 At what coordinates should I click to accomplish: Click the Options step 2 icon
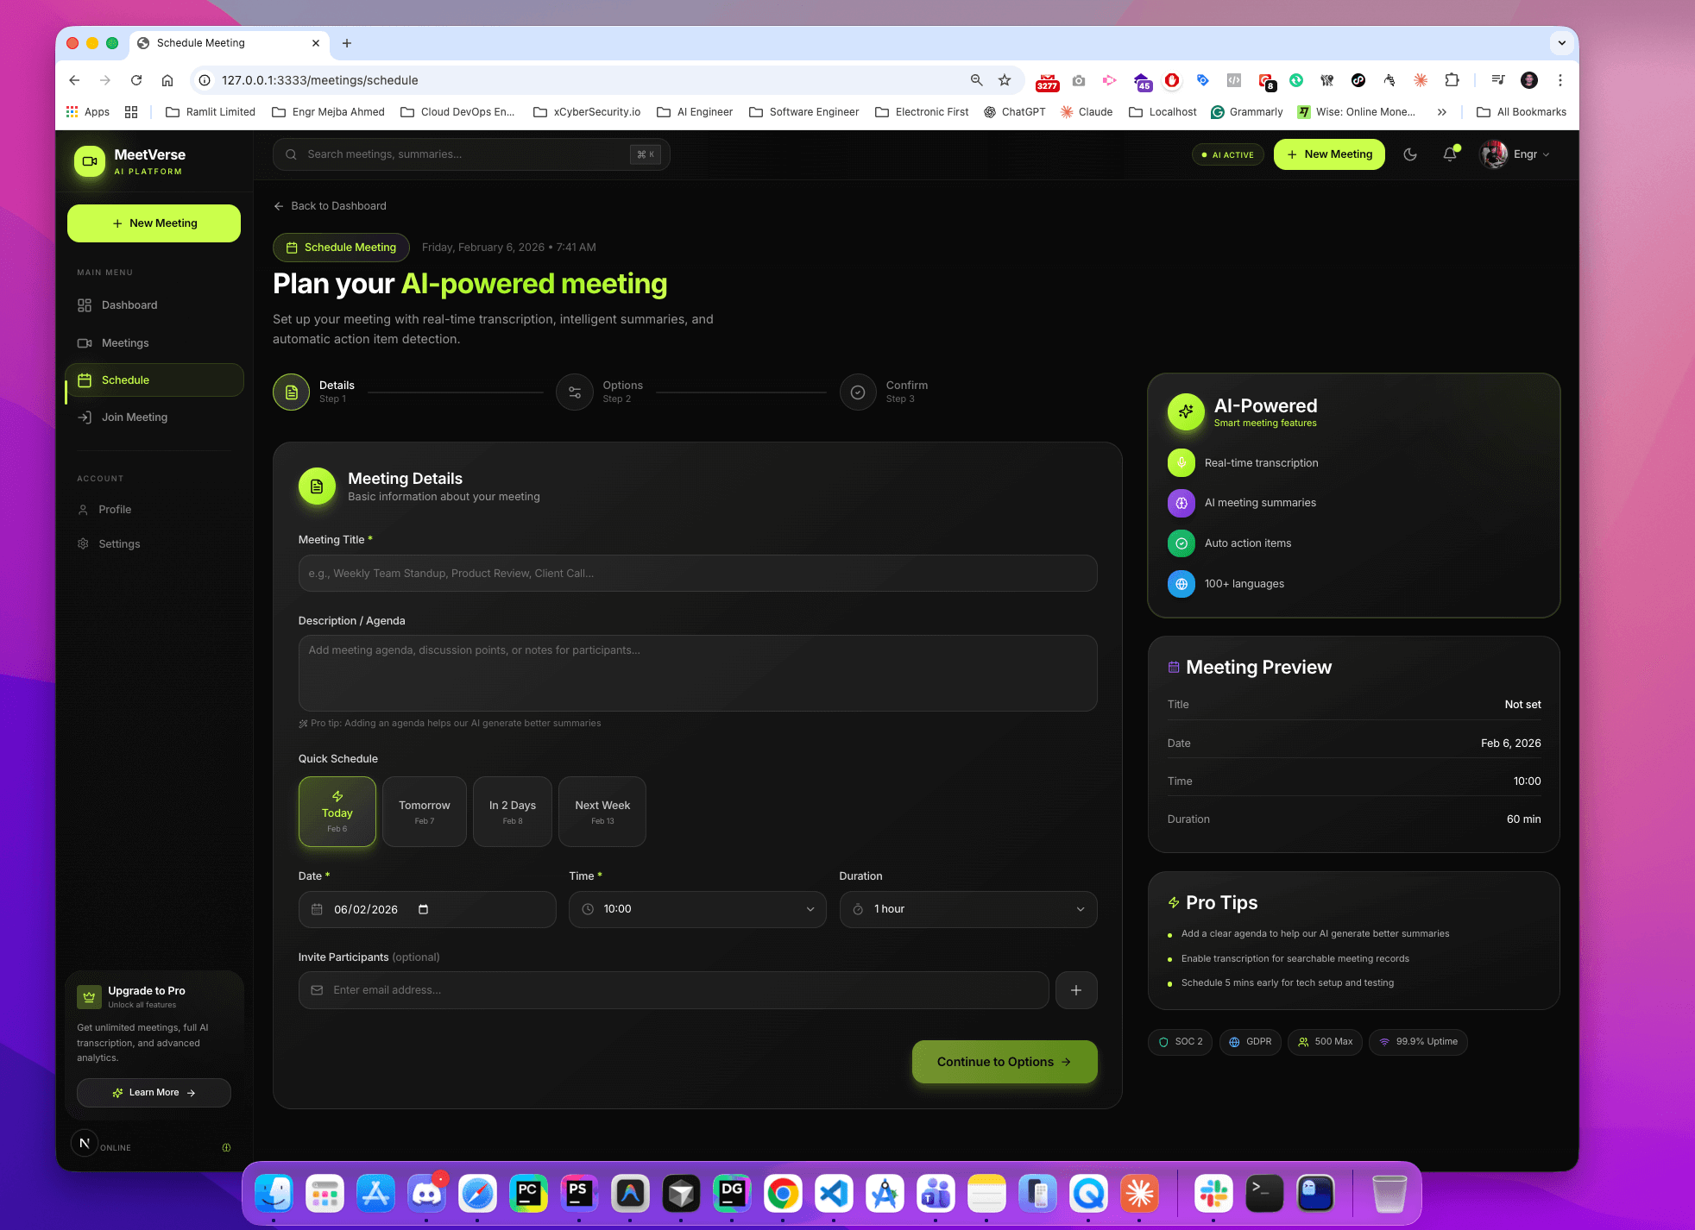point(575,392)
